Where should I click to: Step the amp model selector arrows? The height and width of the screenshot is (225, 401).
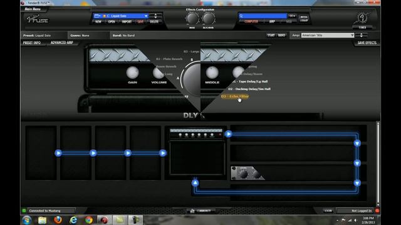[362, 35]
